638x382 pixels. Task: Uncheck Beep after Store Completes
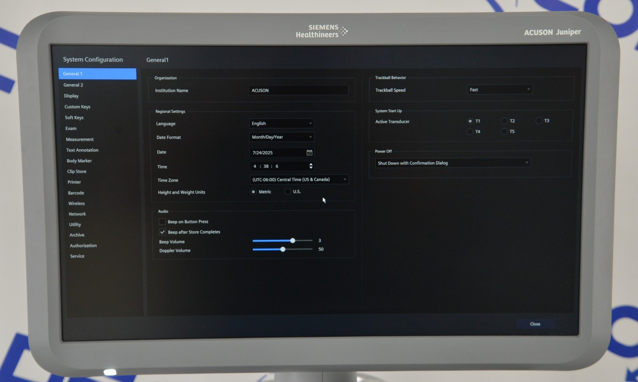[x=162, y=232]
